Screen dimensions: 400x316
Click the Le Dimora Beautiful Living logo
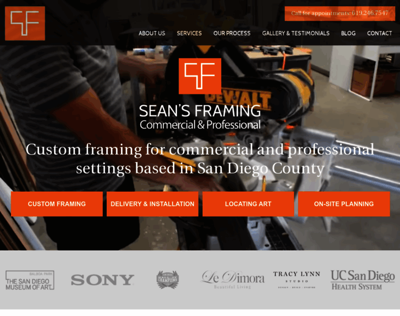coord(233,280)
